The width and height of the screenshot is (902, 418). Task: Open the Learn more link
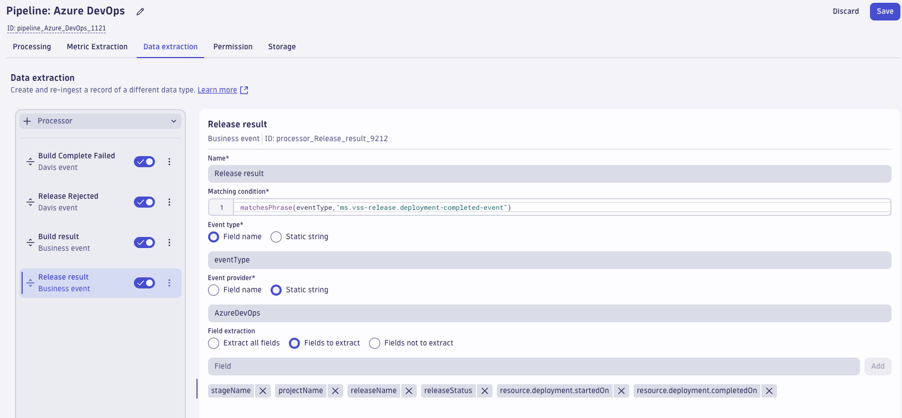coord(217,90)
